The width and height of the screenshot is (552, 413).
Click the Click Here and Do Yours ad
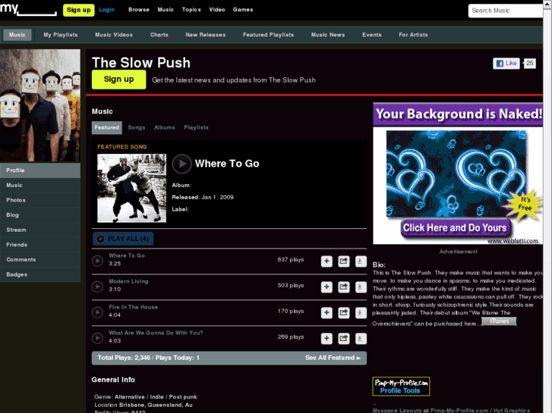point(455,228)
